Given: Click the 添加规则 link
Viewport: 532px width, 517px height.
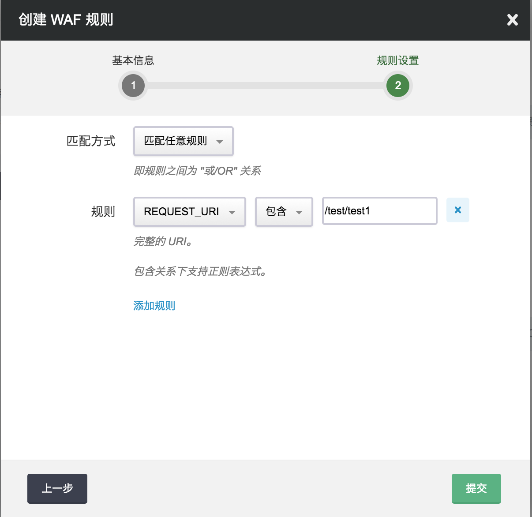Looking at the screenshot, I should (x=154, y=306).
